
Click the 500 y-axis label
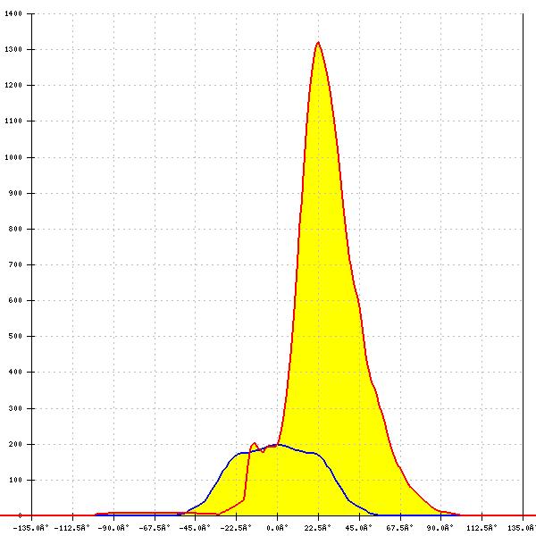coord(15,337)
